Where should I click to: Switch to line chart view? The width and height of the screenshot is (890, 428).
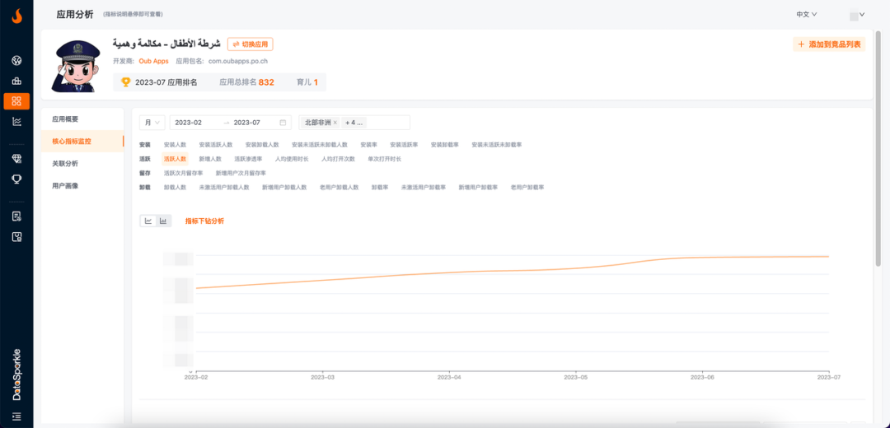[x=148, y=221]
